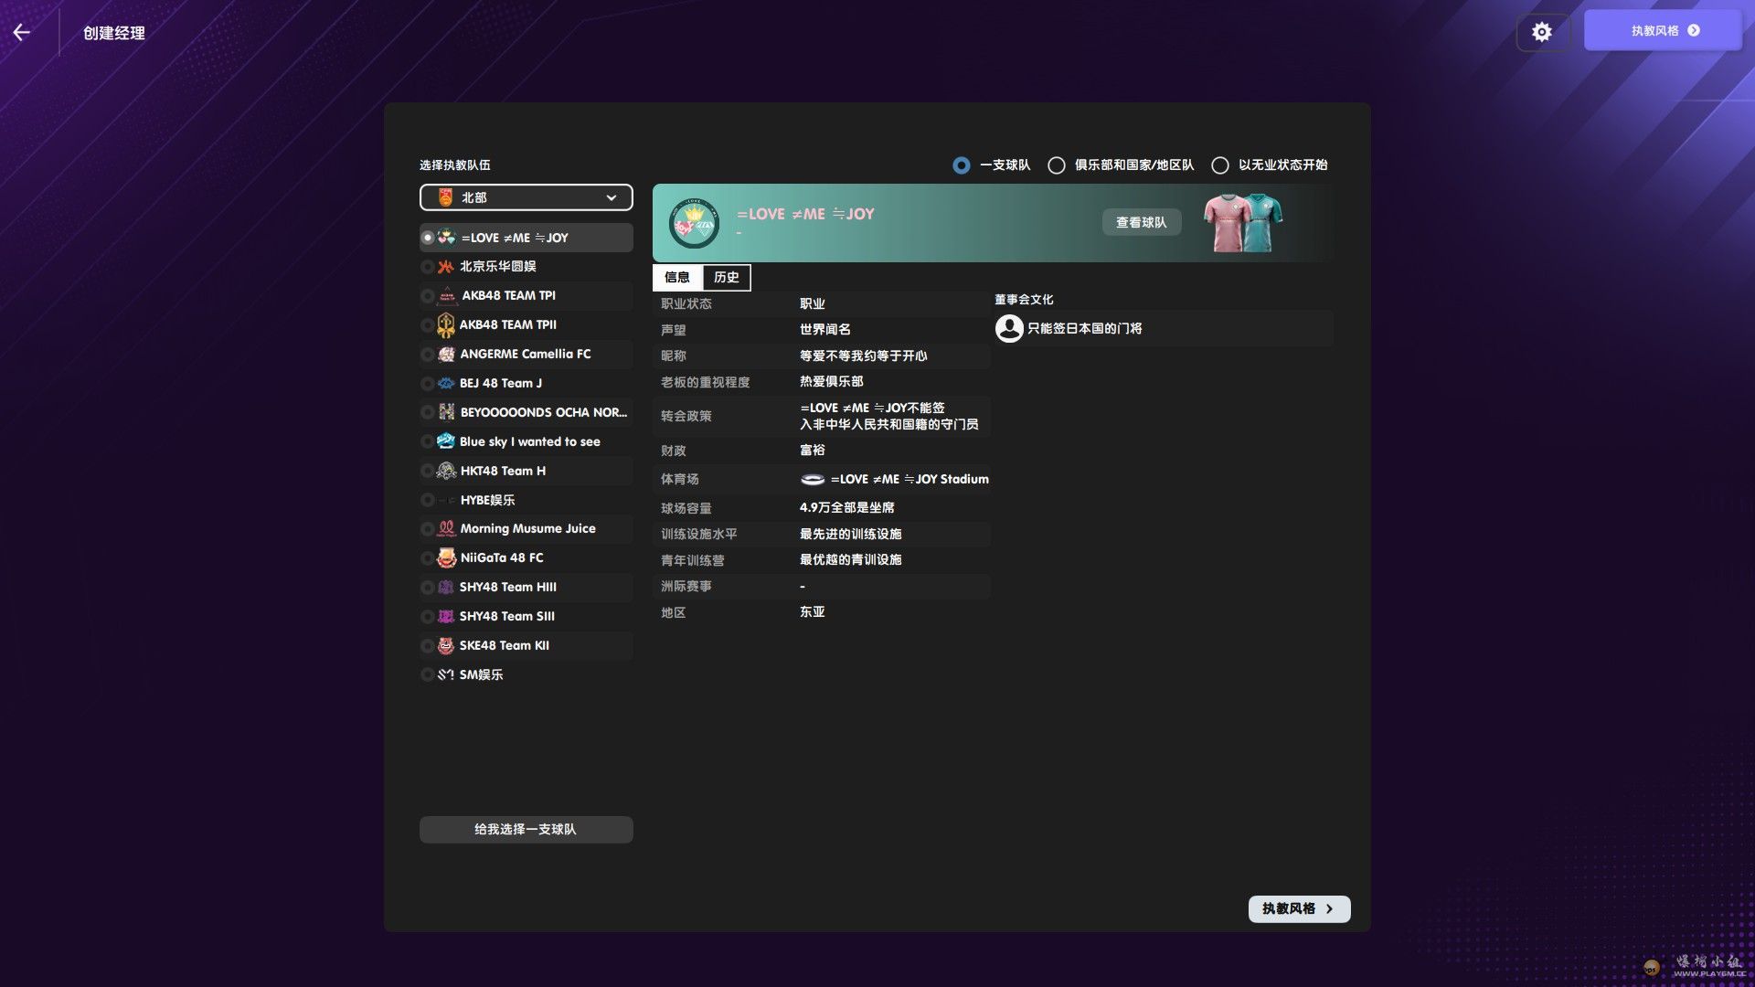Click the 北京乐华圆娱 team logo
The height and width of the screenshot is (987, 1755).
coord(446,267)
